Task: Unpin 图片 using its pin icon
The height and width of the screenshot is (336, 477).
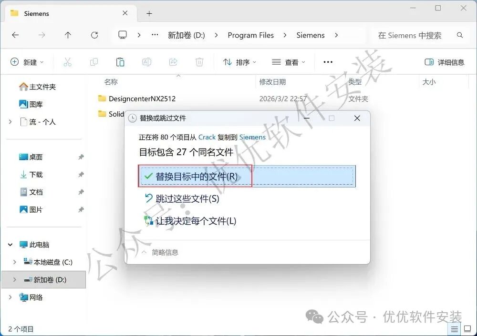Action: (x=81, y=209)
